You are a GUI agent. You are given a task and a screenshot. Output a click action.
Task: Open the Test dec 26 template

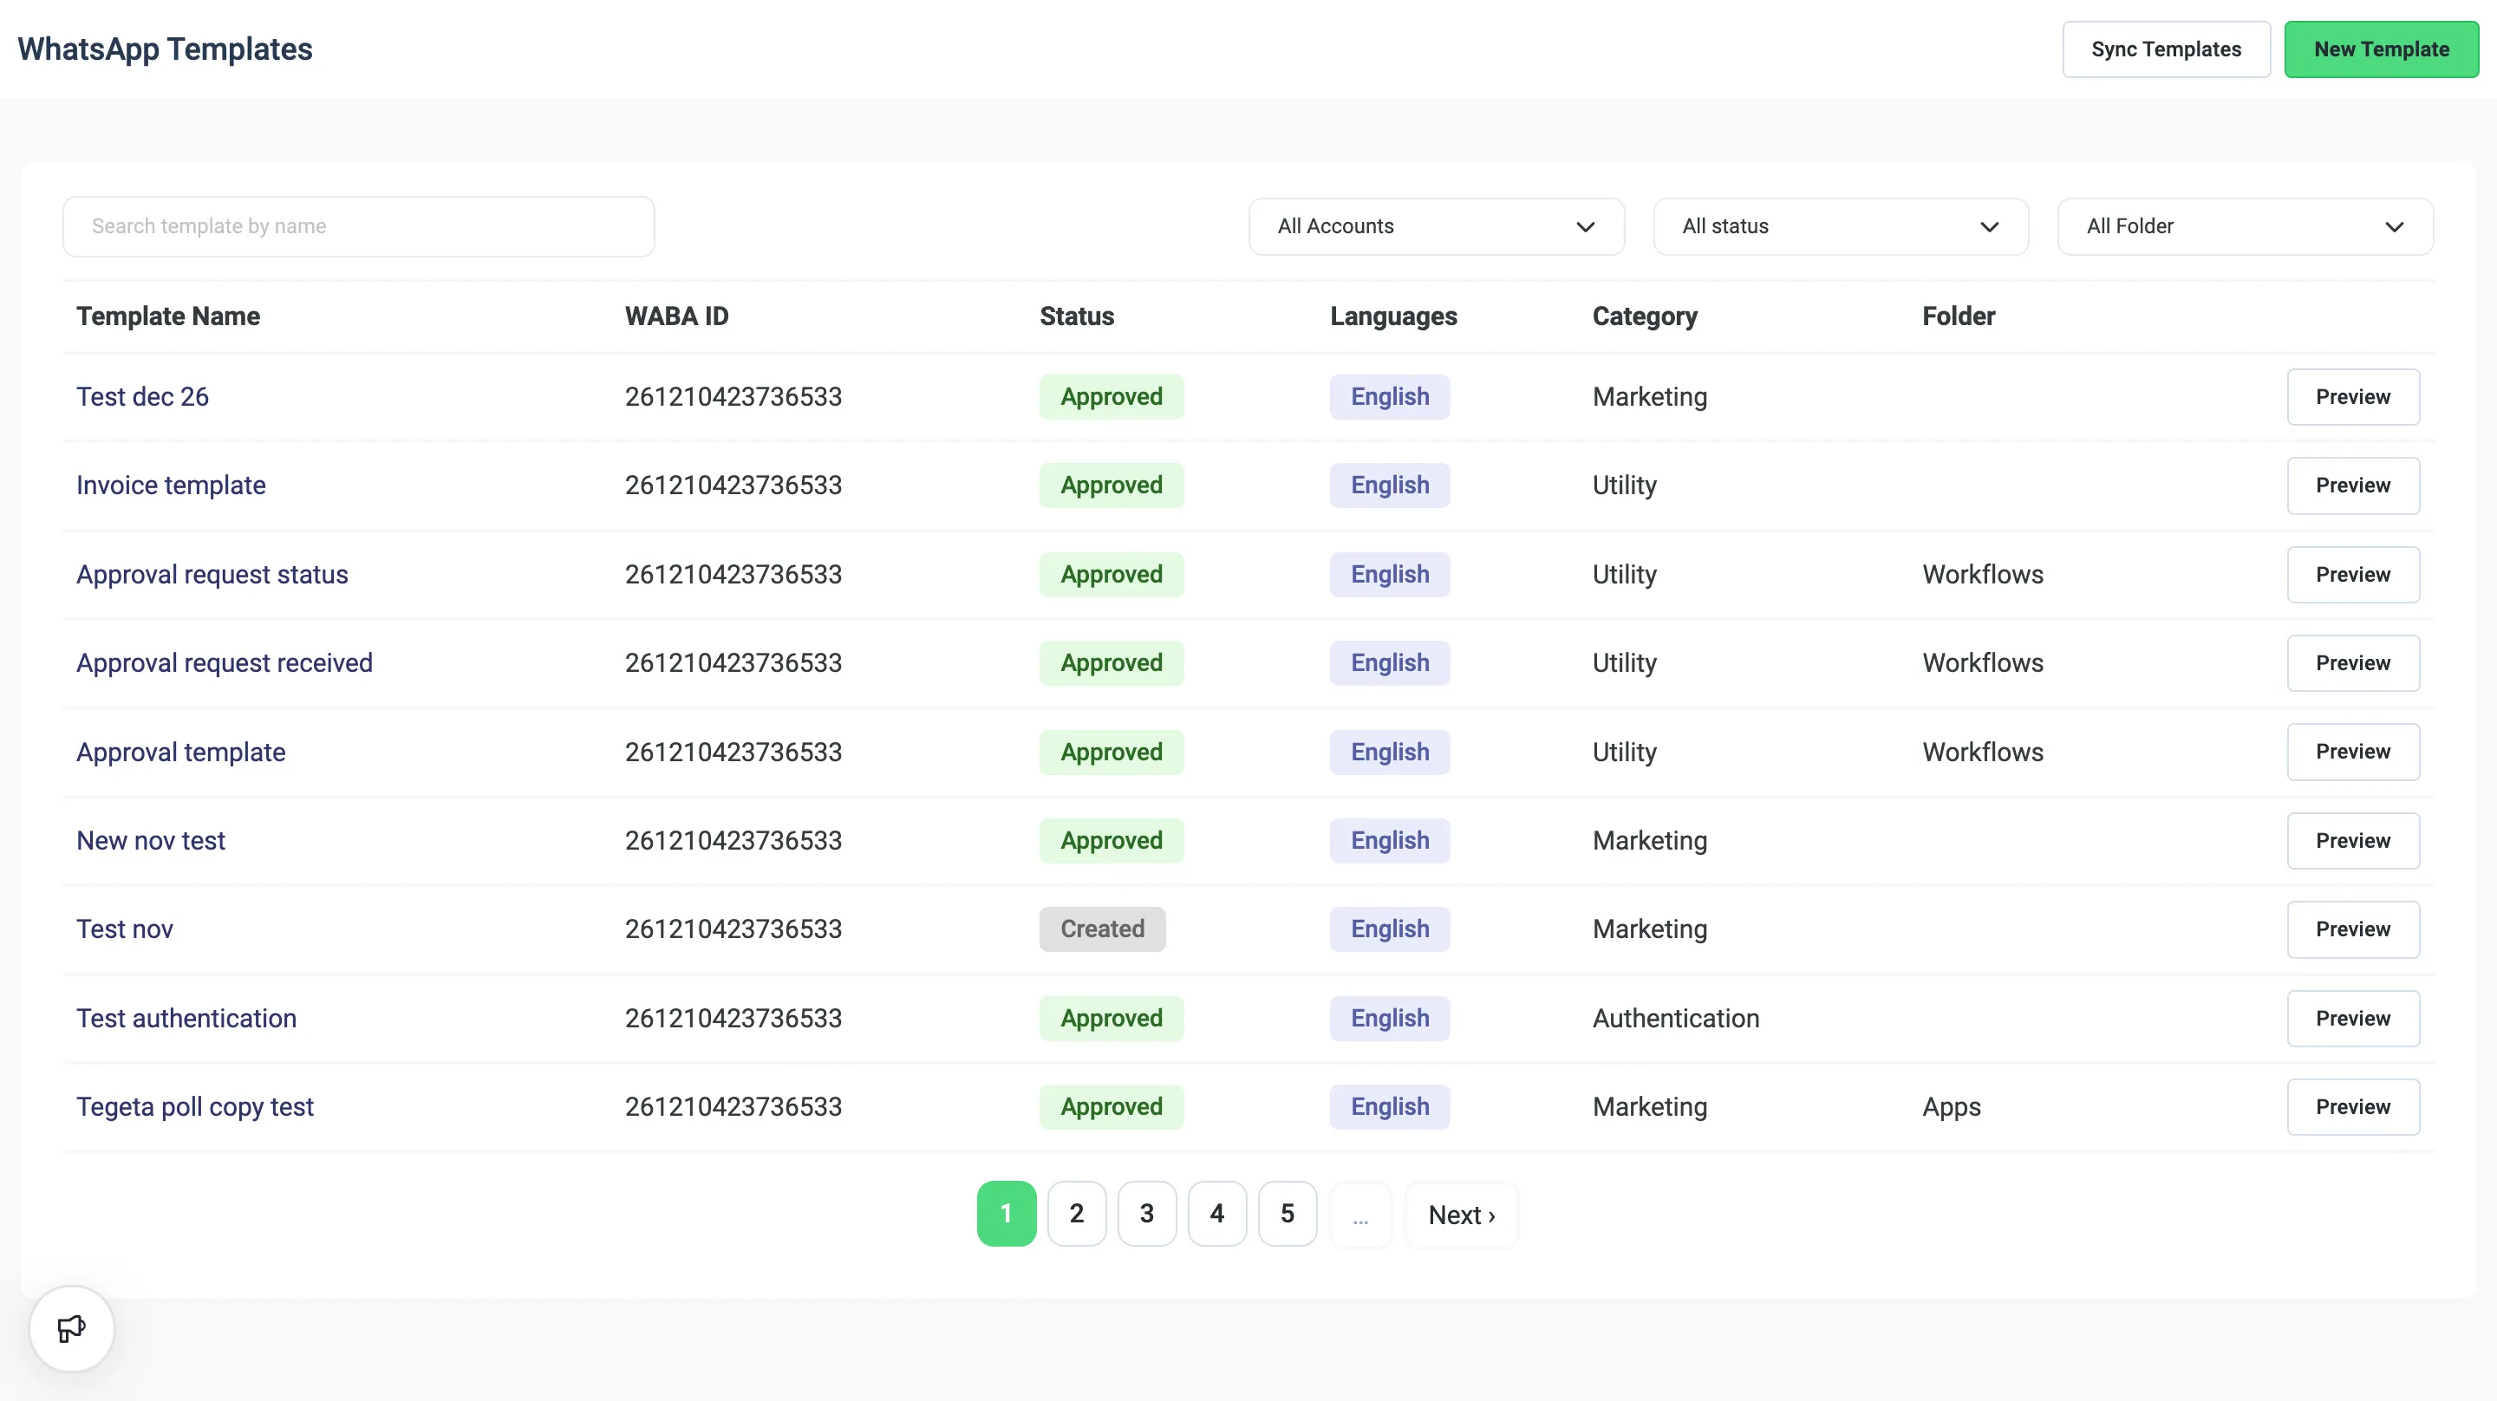point(142,396)
